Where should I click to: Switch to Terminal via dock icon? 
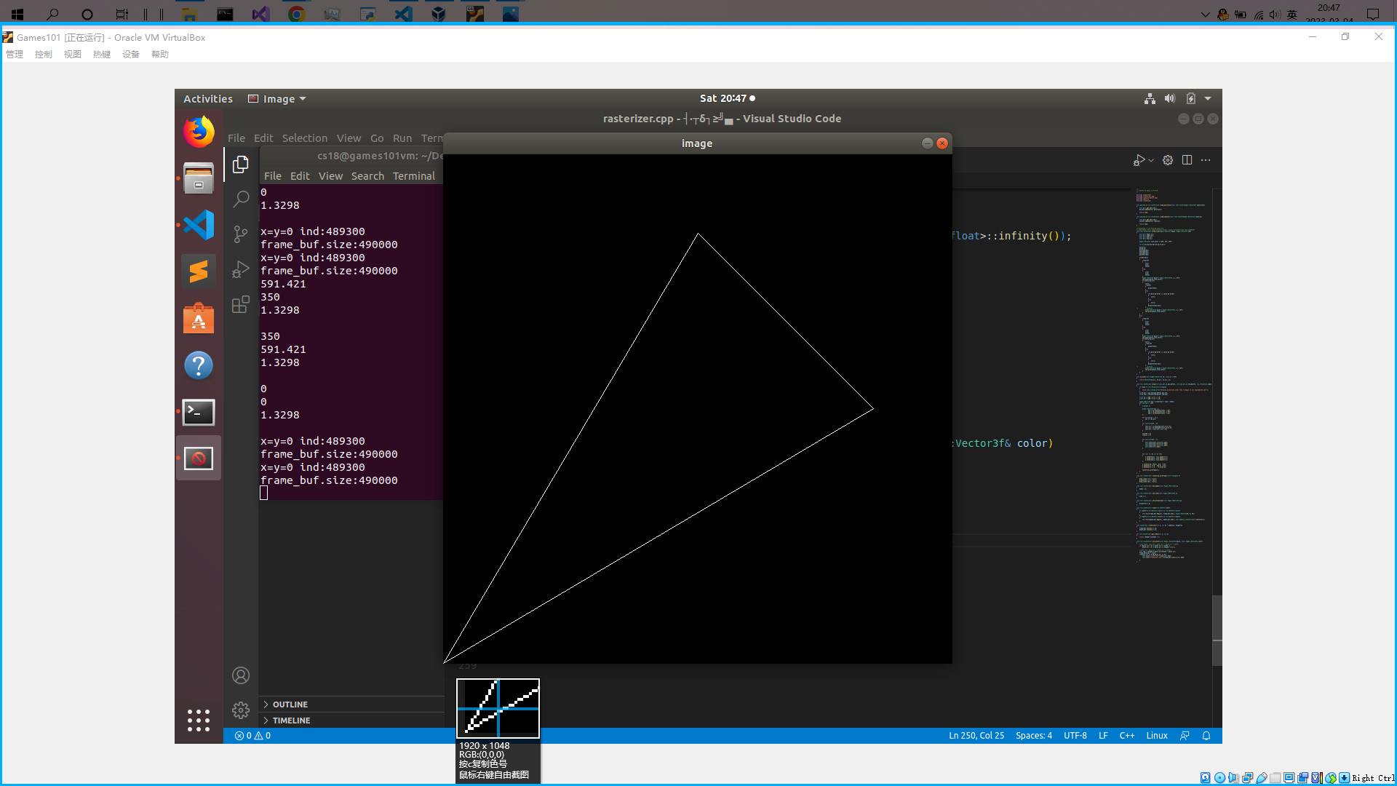pos(199,412)
